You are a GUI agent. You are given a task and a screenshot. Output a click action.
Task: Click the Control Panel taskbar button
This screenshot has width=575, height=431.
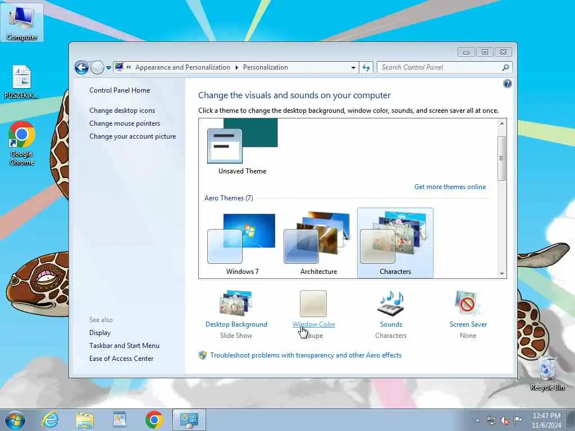click(x=189, y=420)
